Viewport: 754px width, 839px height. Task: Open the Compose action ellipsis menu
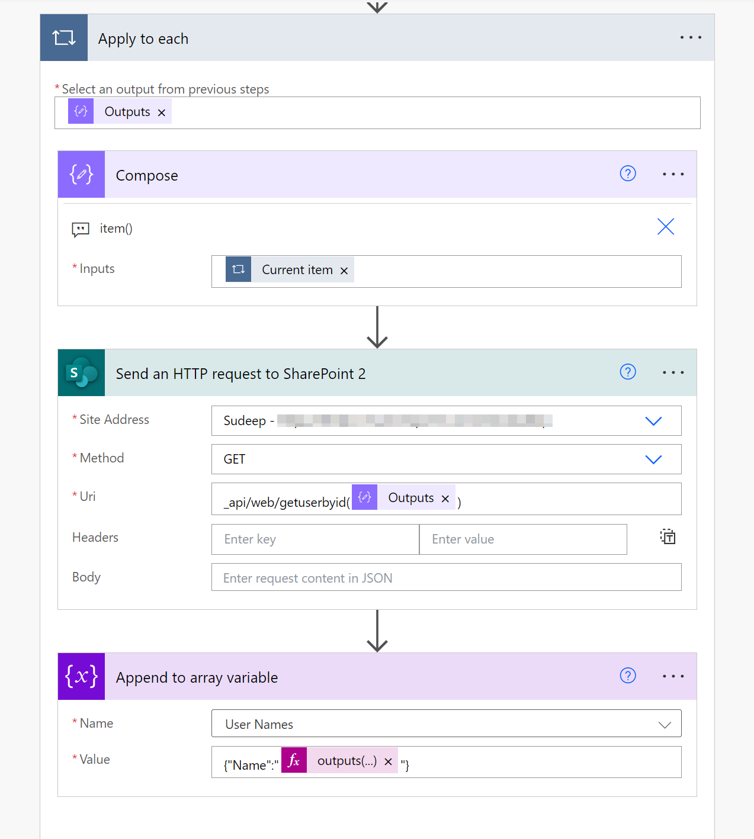pyautogui.click(x=673, y=174)
